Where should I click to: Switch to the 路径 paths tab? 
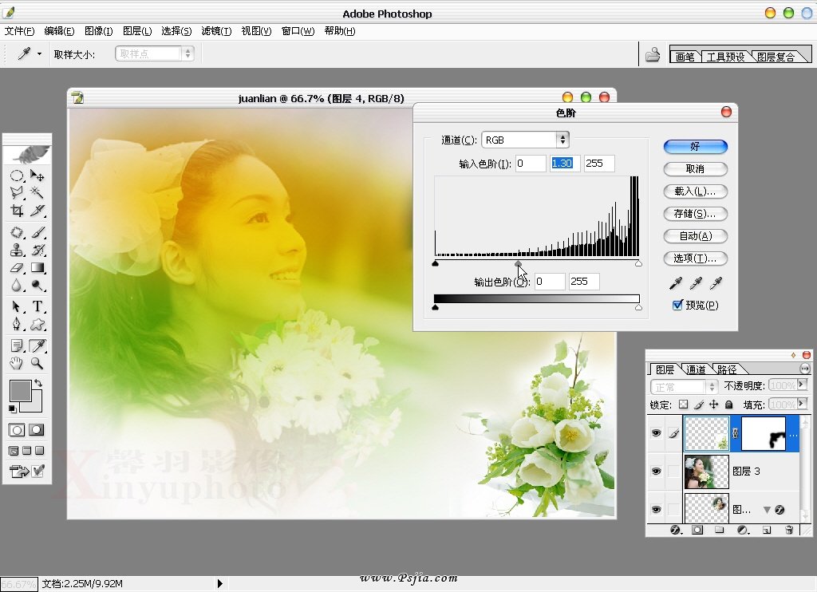click(727, 369)
